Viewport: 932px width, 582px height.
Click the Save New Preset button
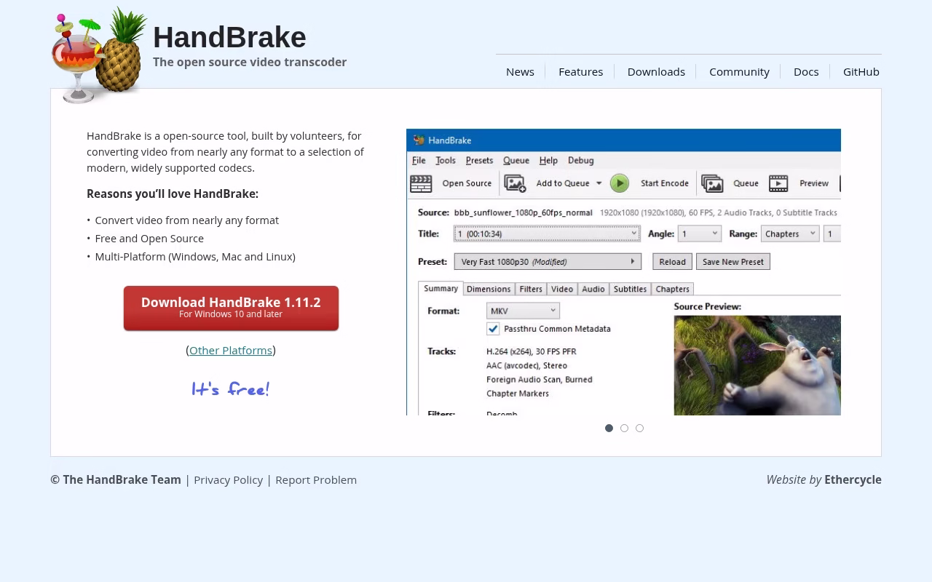coord(733,262)
